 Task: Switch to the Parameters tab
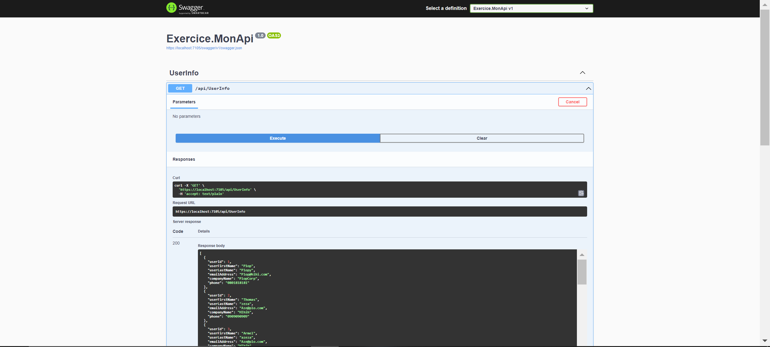coord(184,102)
